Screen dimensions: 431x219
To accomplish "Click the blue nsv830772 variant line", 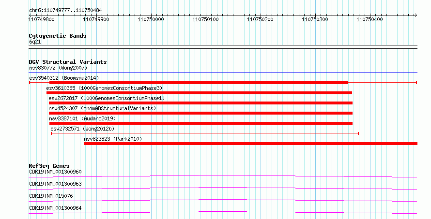I will [x=223, y=73].
